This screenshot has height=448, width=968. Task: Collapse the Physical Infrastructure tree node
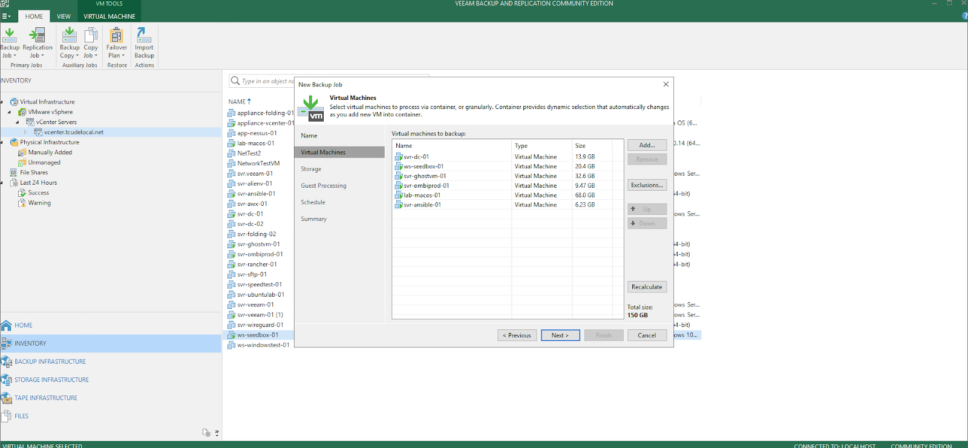point(2,142)
